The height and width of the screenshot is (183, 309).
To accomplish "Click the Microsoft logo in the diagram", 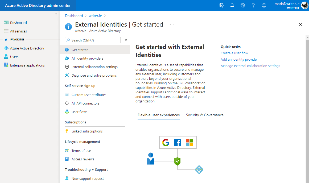I will point(189,142).
